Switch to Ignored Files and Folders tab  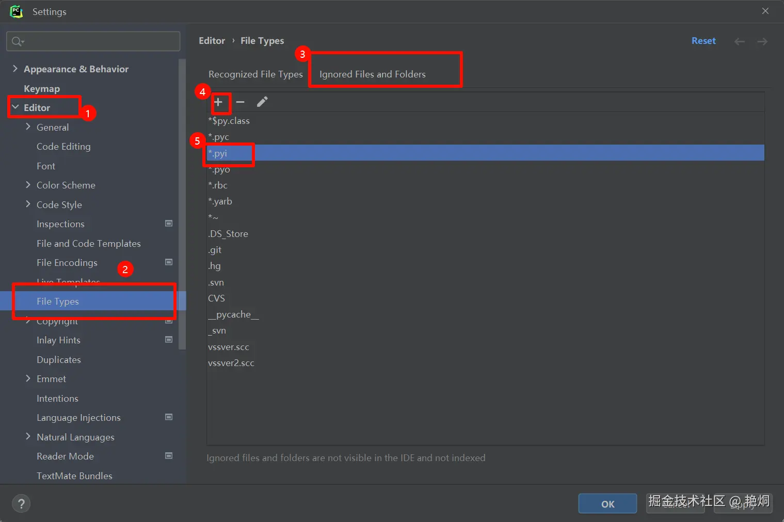coord(373,74)
